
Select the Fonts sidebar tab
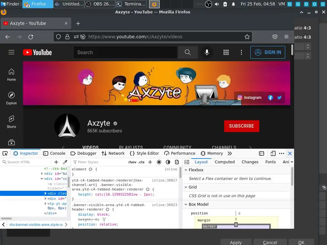(x=270, y=162)
